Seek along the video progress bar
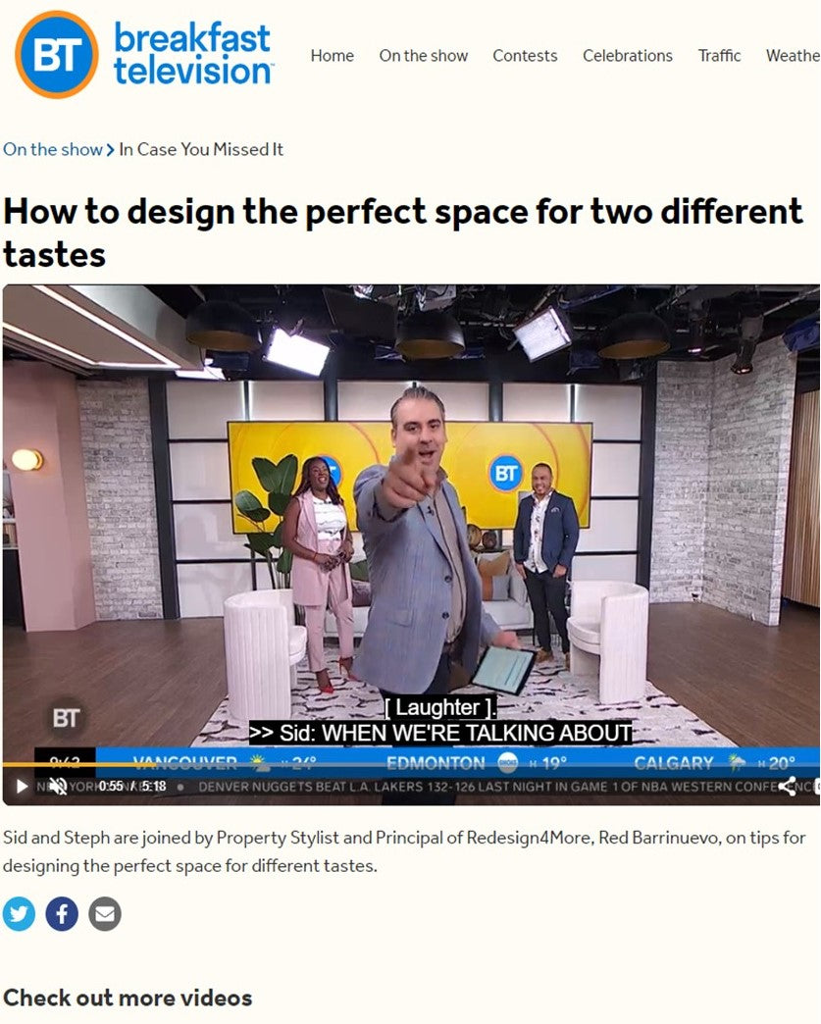This screenshot has width=821, height=1024. click(x=411, y=764)
